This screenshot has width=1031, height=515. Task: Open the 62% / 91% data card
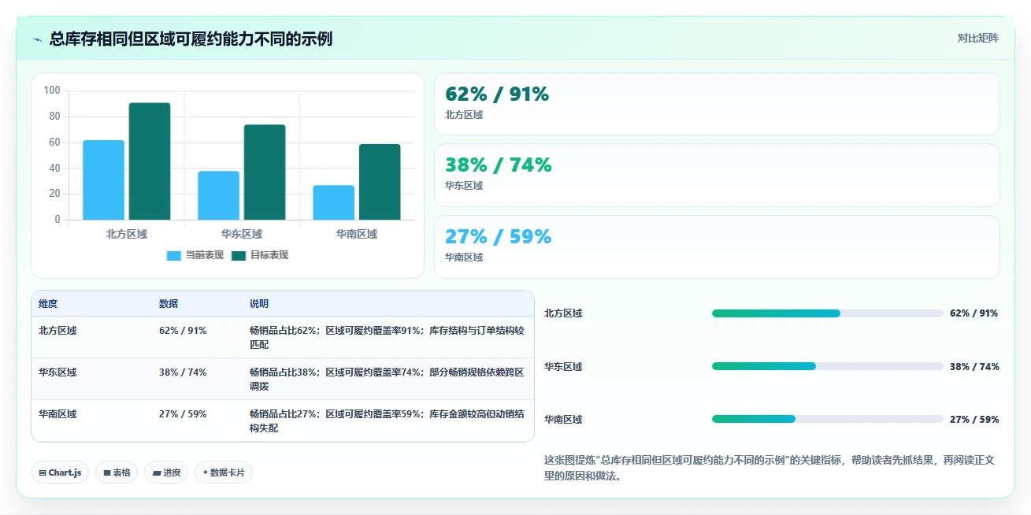pos(717,104)
